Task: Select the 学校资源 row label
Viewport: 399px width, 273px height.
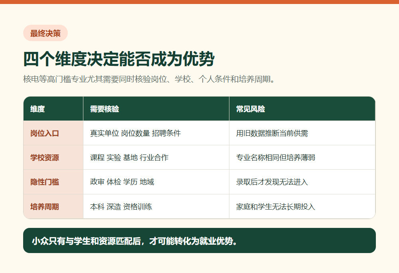Action: click(53, 158)
